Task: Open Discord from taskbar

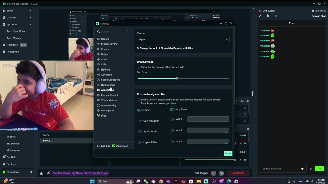Action: point(221,181)
